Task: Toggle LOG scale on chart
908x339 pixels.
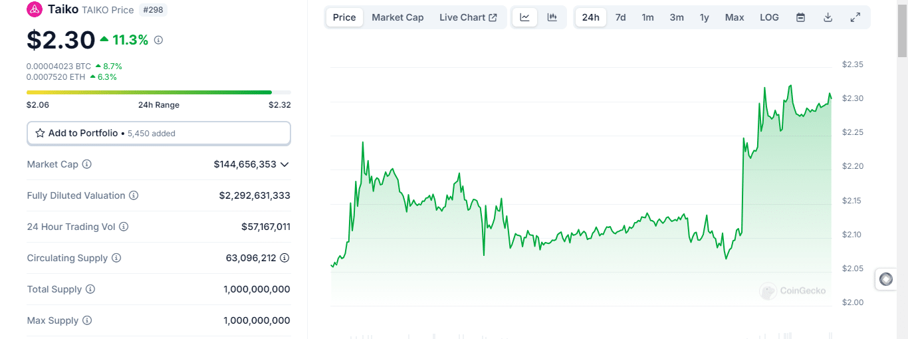Action: (769, 17)
